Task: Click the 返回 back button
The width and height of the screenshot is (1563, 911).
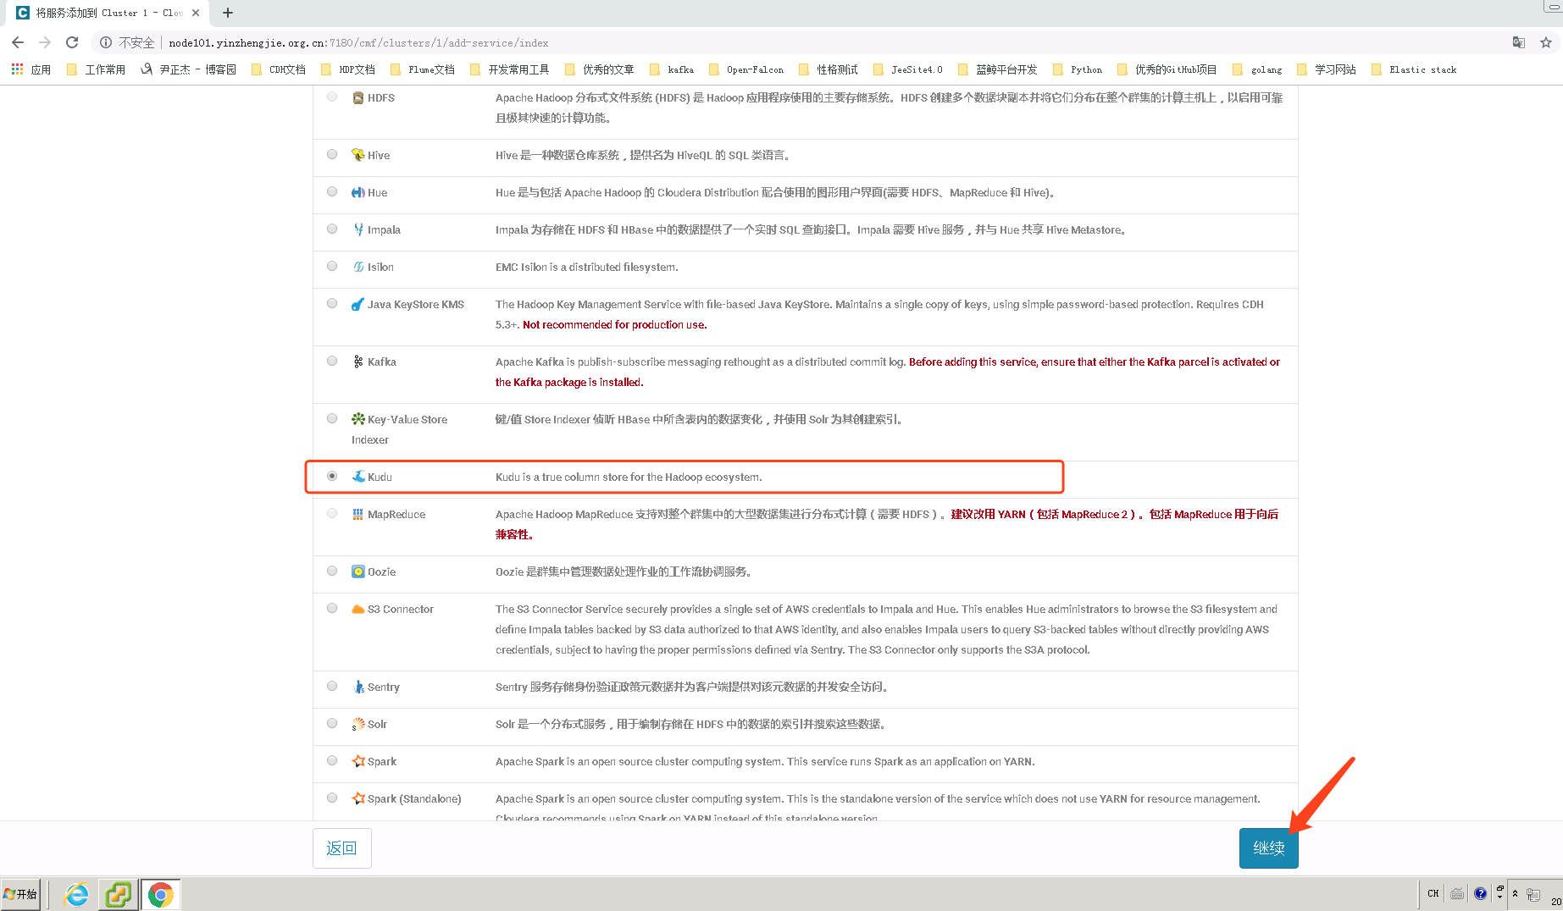Action: [x=341, y=848]
